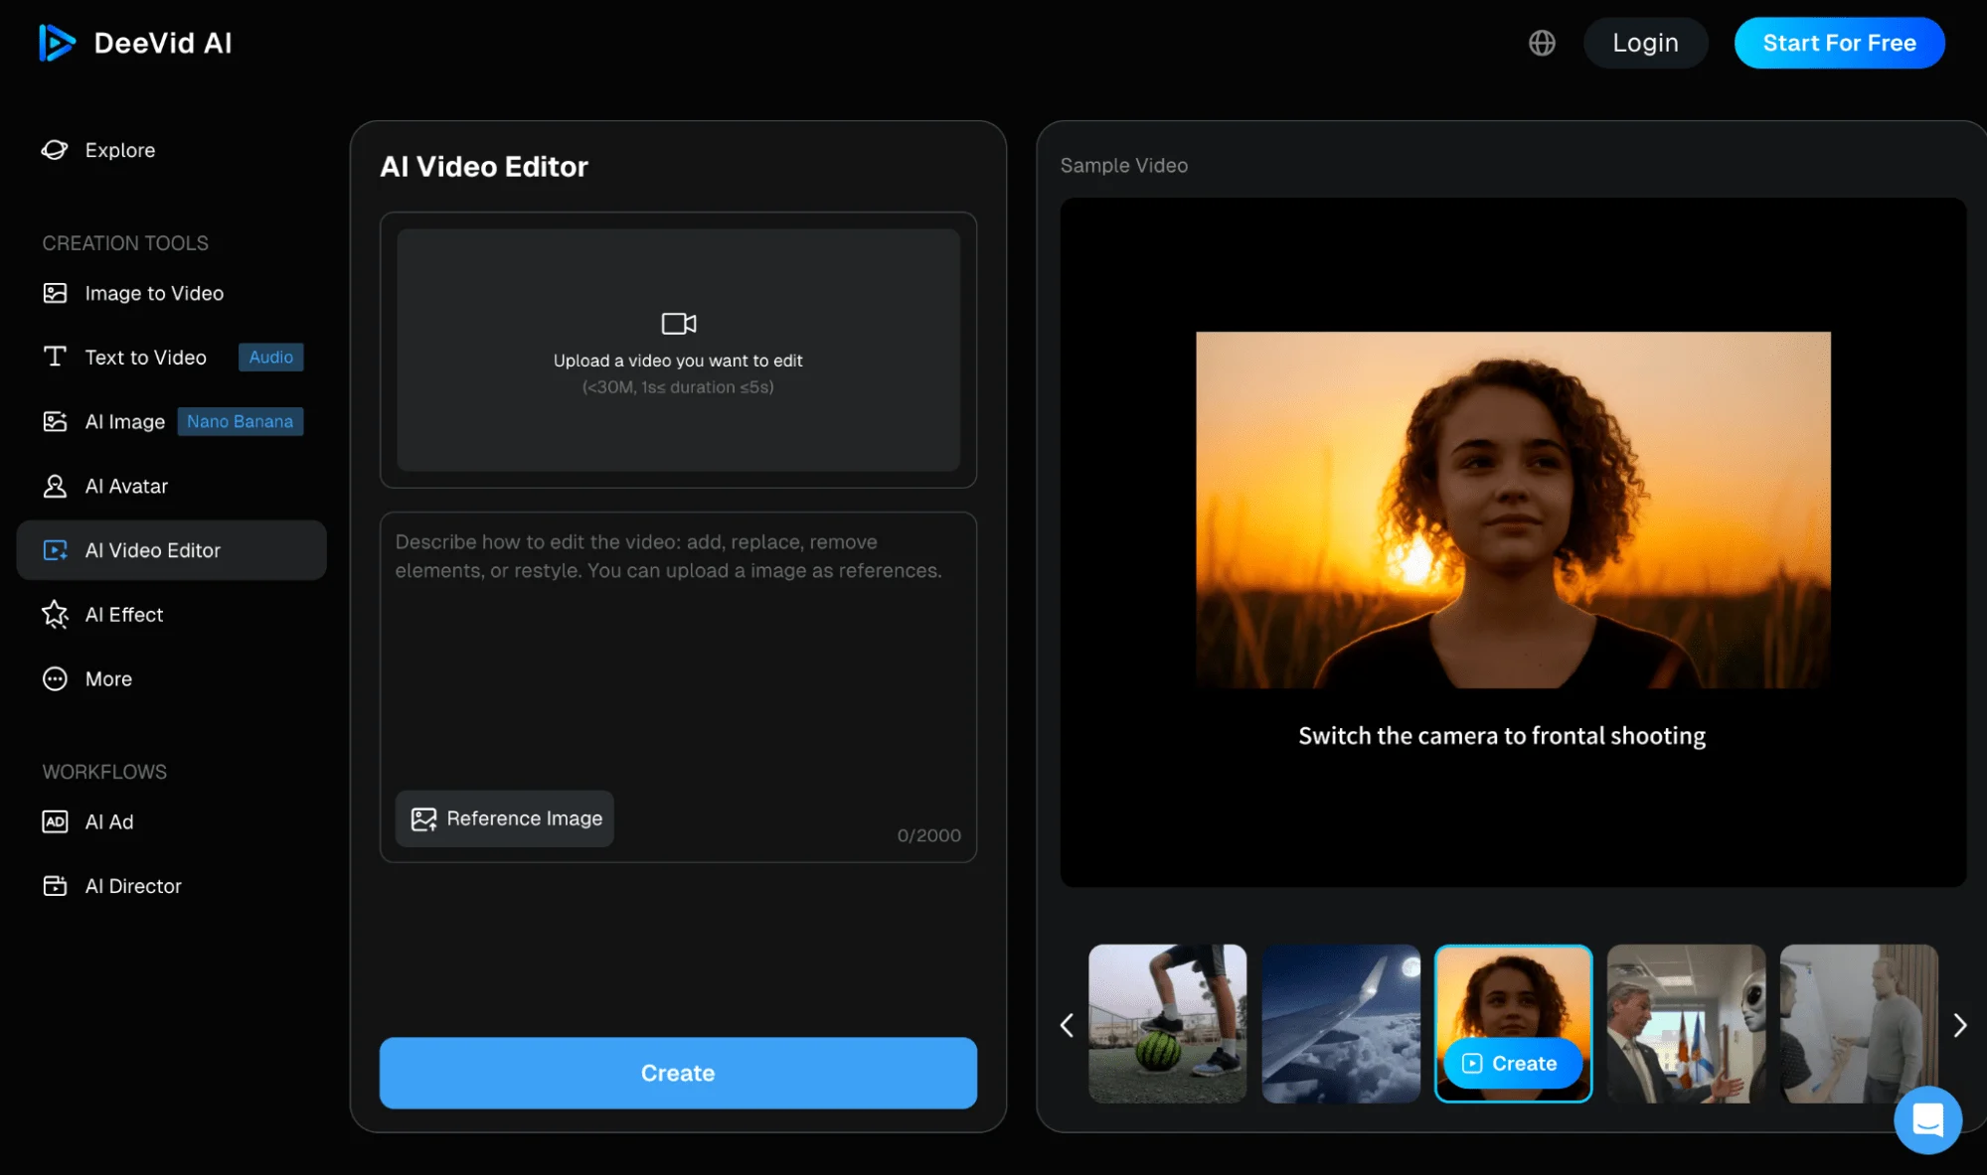Select the airplane wing sample thumbnail

pyautogui.click(x=1341, y=1024)
